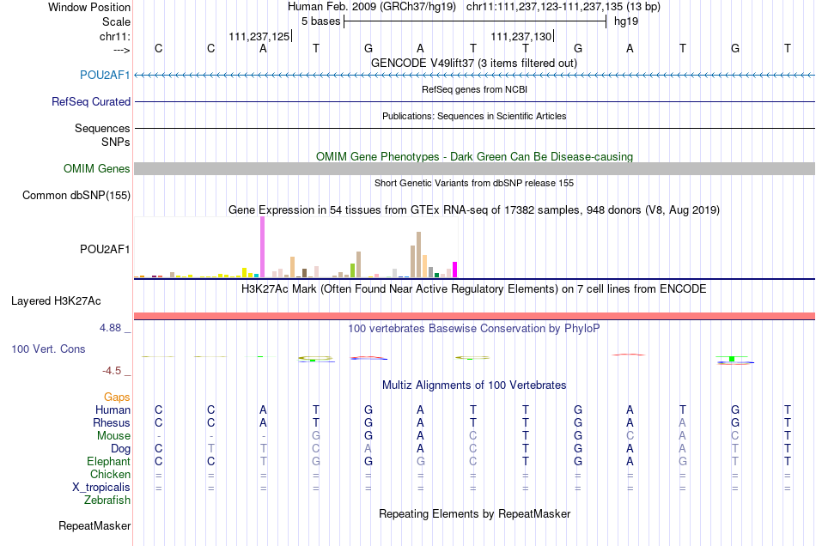Select the Human alignment row label
Image resolution: width=816 pixels, height=546 pixels.
(113, 409)
